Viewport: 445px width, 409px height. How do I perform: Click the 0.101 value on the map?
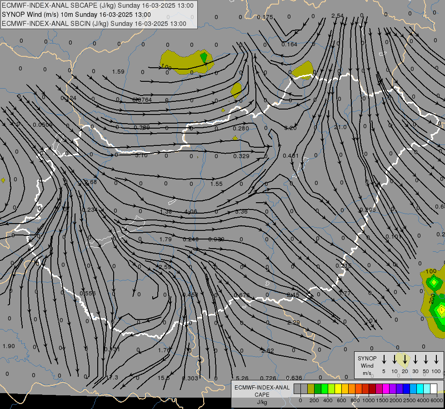click(393, 236)
